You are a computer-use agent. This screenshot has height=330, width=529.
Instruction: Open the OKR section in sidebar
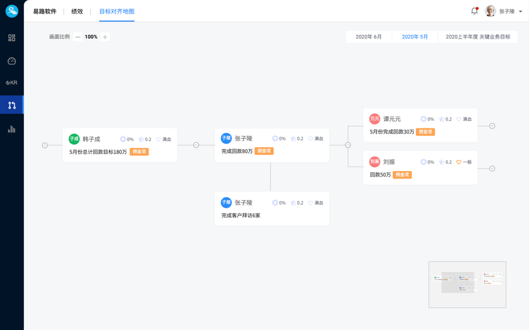pyautogui.click(x=12, y=82)
